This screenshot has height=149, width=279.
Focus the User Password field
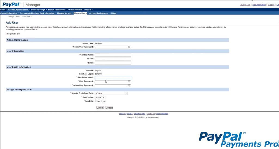(113, 81)
